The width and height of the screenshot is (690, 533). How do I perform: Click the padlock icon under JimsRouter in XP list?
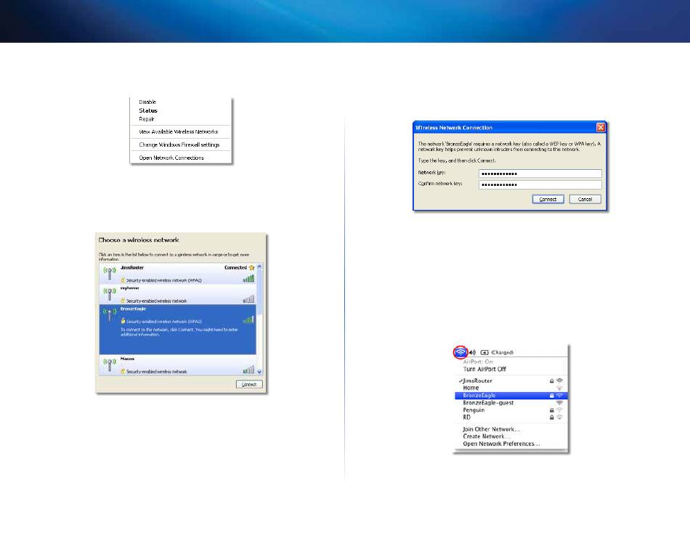tap(123, 280)
